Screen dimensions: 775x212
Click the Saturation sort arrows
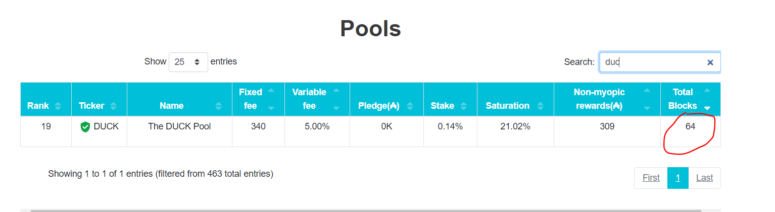541,106
